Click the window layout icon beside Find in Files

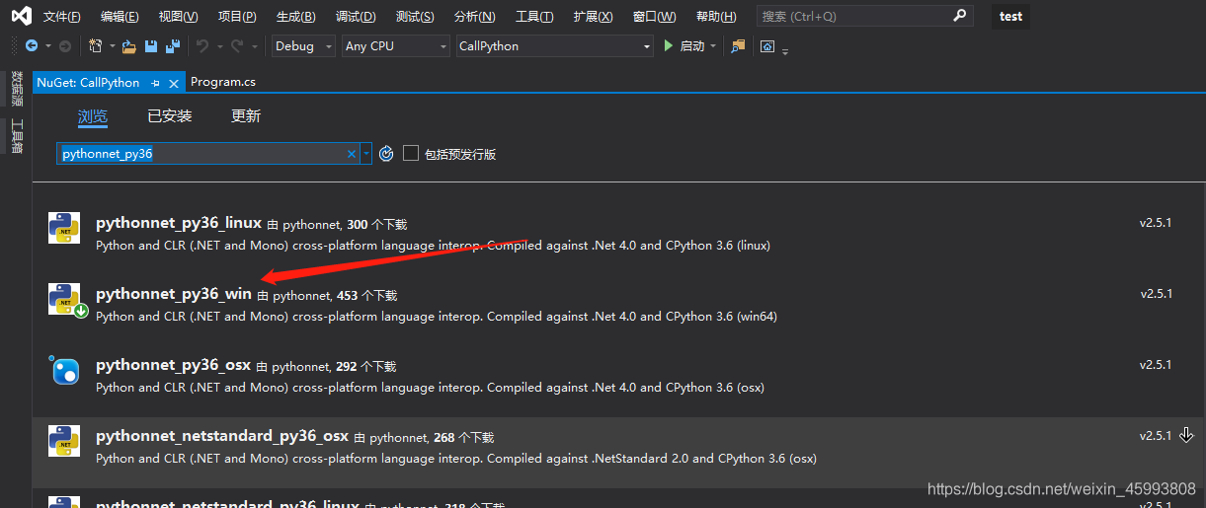[767, 46]
